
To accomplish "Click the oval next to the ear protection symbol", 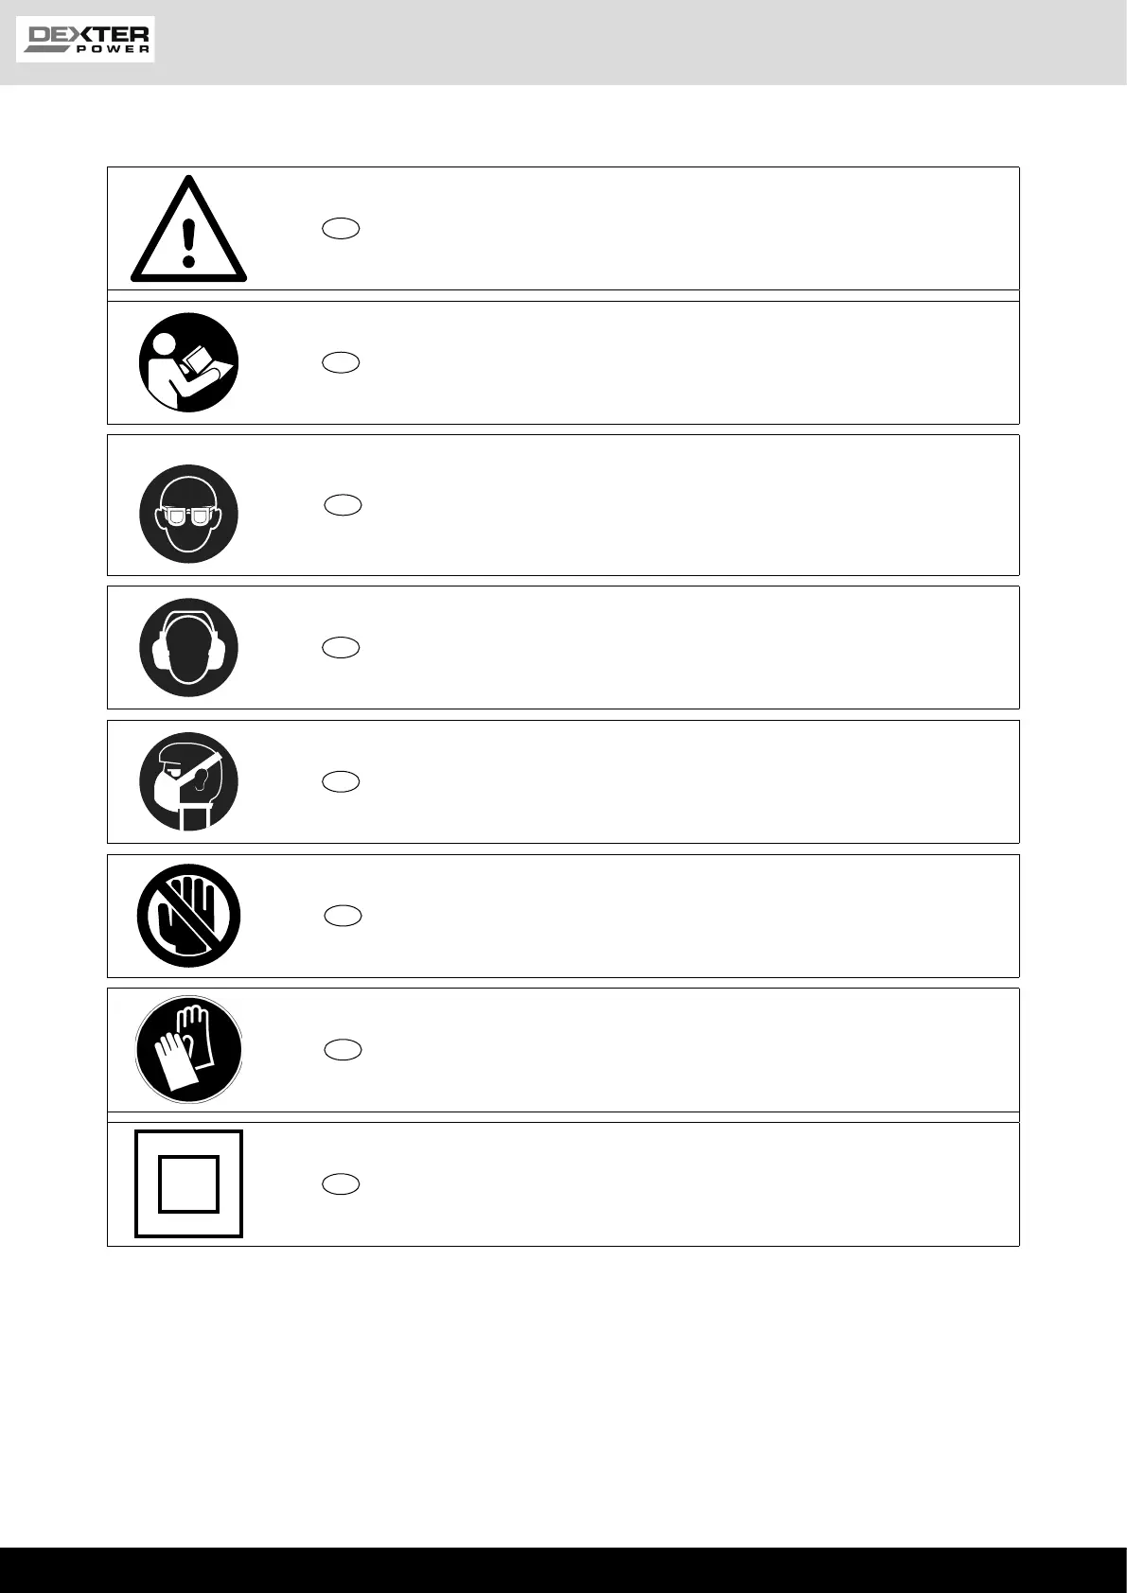I will coord(341,648).
